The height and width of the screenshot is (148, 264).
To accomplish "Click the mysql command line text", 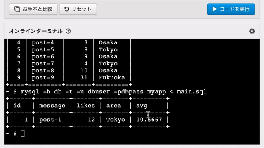I will click(x=113, y=92).
